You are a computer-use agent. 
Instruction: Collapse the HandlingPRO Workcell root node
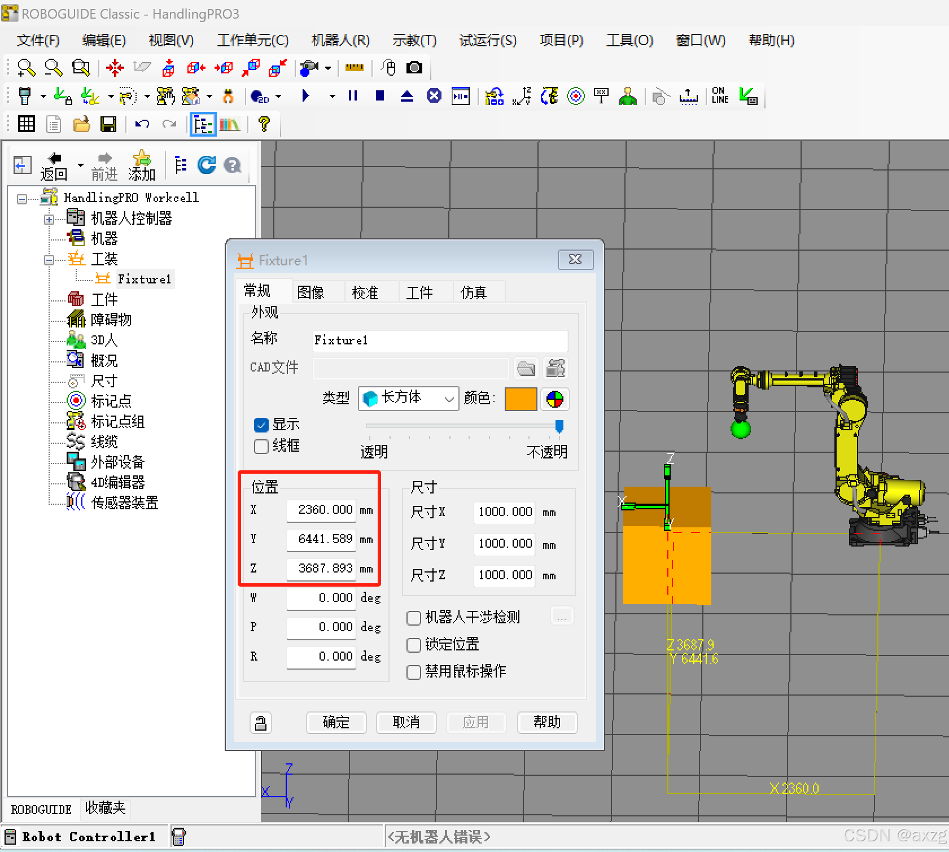[x=21, y=199]
